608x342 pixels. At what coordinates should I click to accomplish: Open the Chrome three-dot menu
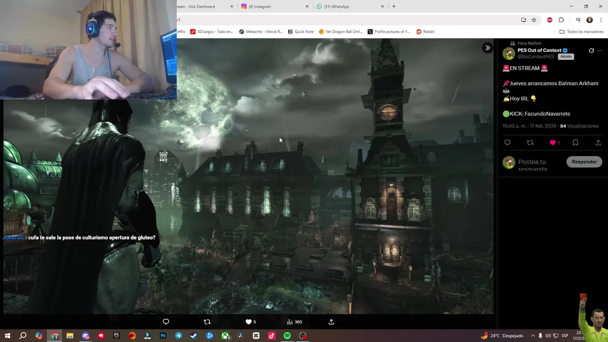pos(601,20)
